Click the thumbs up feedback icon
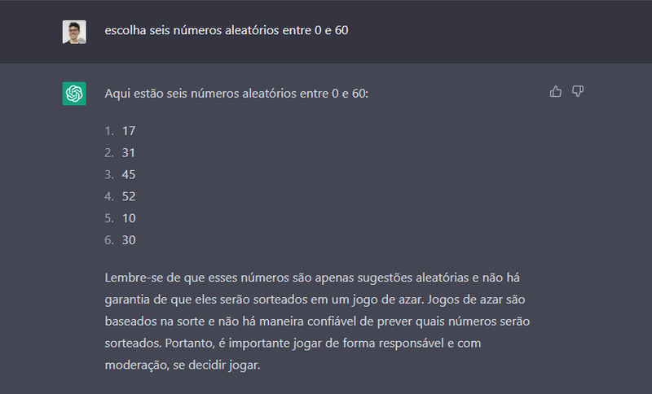Screen dimensions: 652x394 point(556,91)
